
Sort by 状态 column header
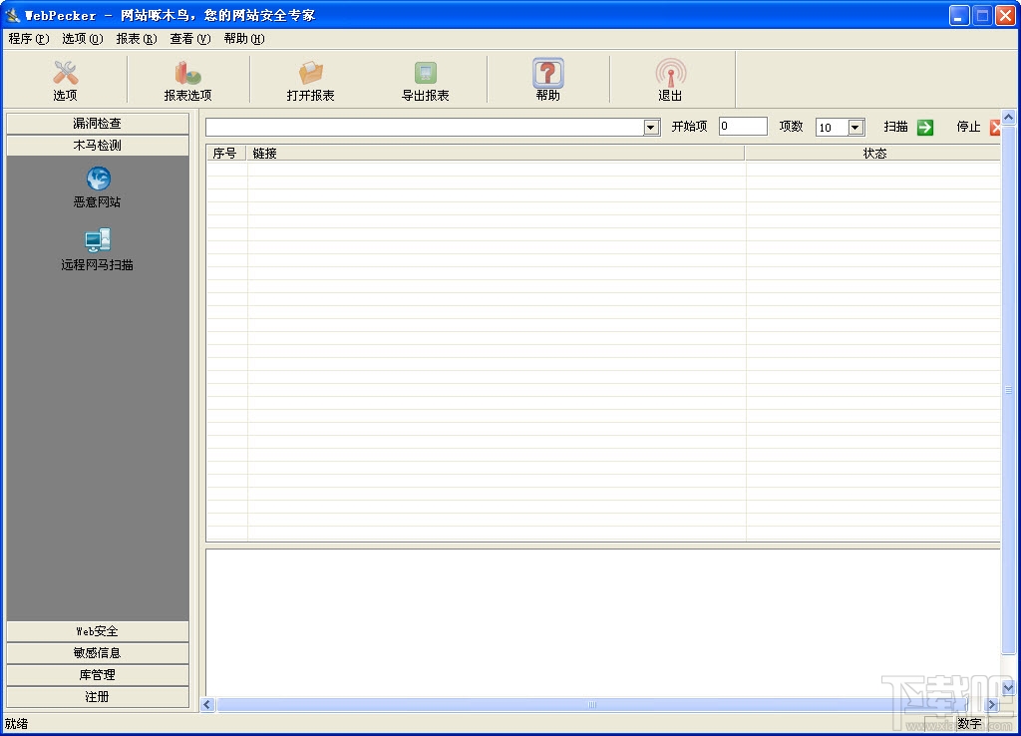point(873,153)
